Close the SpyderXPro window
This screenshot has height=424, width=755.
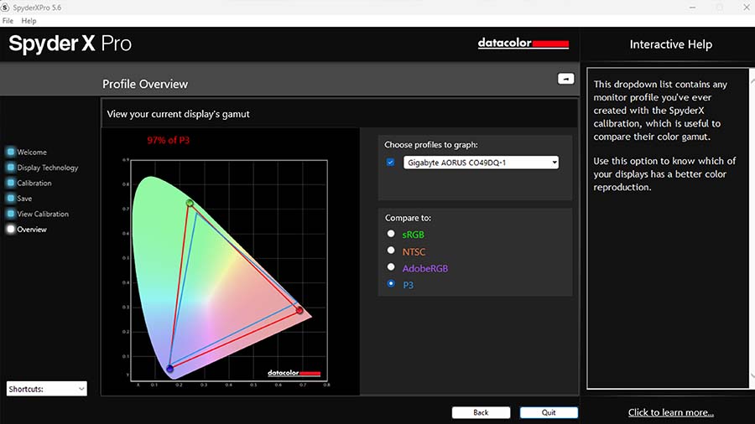click(746, 8)
